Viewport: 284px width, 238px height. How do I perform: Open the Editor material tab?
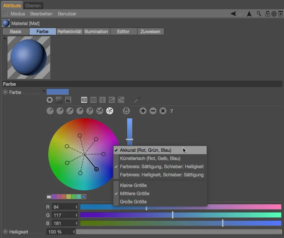(123, 32)
